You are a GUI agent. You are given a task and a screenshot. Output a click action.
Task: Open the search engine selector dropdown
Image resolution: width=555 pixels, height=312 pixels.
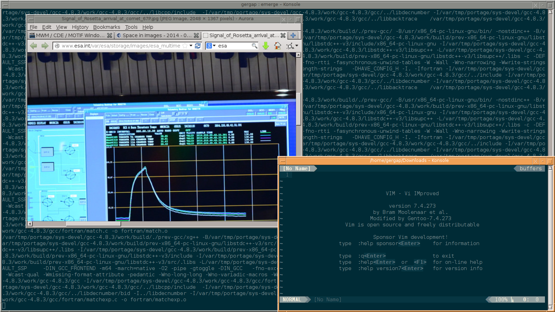pos(214,46)
